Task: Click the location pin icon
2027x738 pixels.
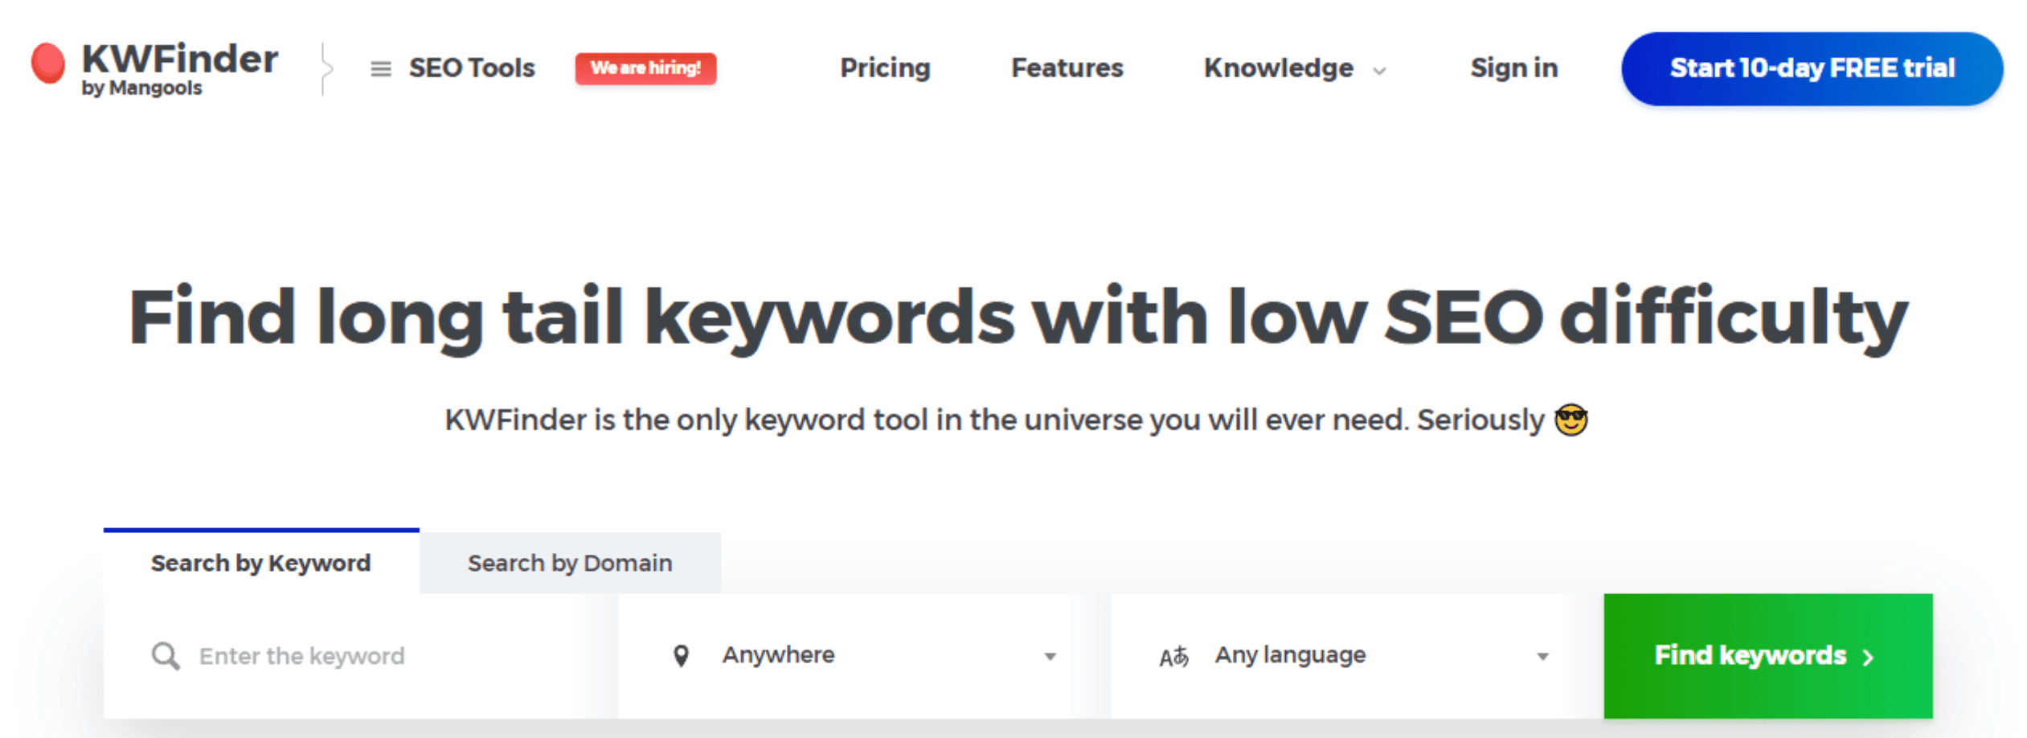Action: point(681,656)
